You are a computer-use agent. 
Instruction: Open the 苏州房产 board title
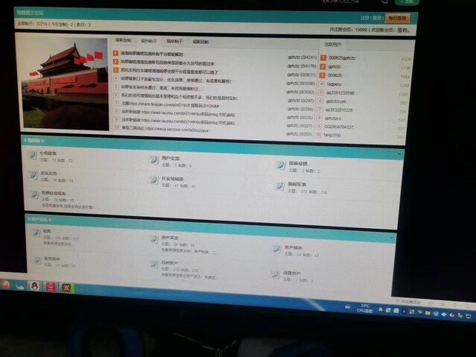click(169, 262)
